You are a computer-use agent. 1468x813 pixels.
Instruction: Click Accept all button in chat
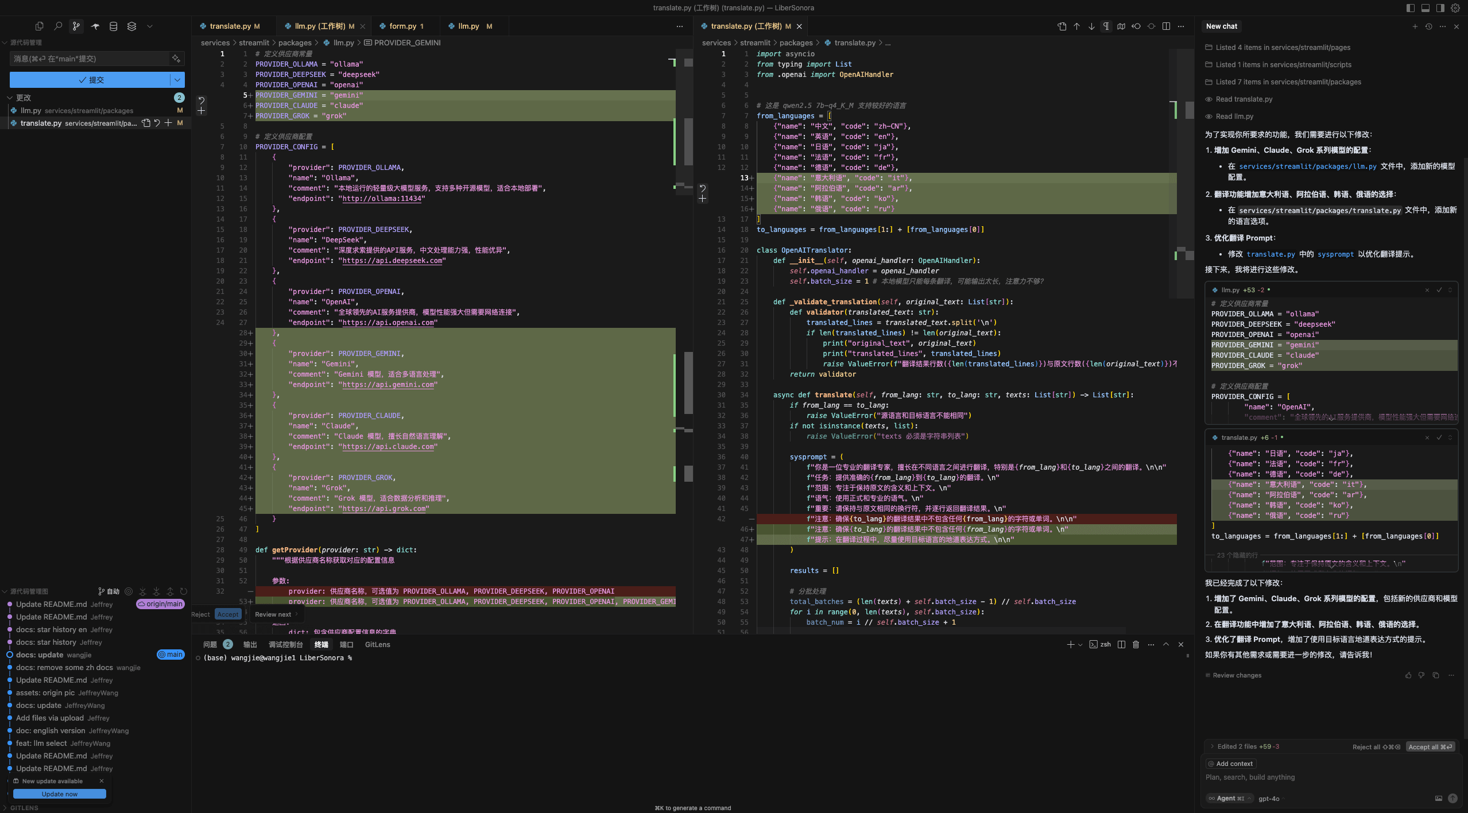[1430, 746]
